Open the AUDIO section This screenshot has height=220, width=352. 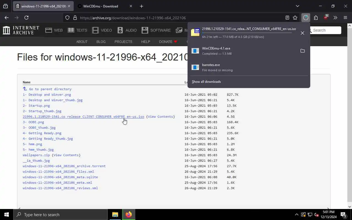(x=127, y=30)
